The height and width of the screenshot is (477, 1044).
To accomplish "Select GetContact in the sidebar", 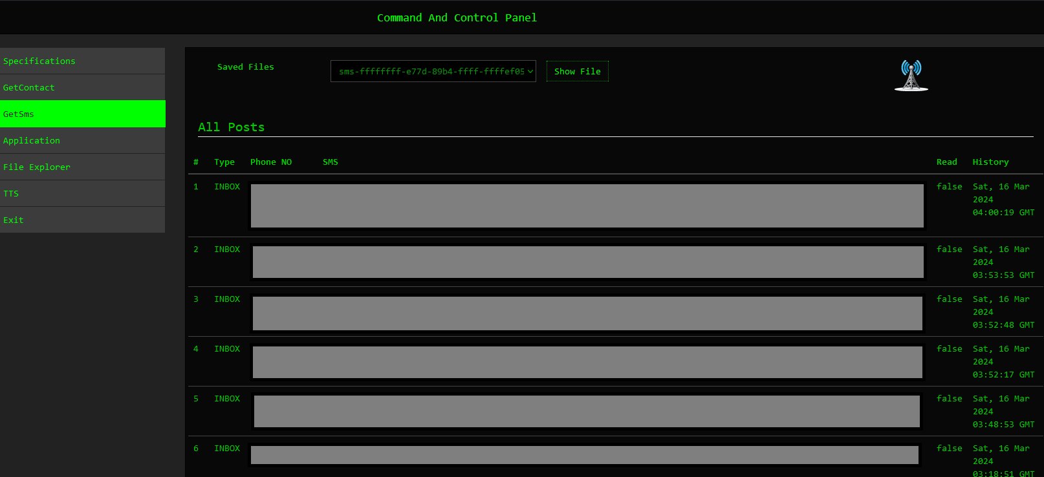I will tap(82, 87).
